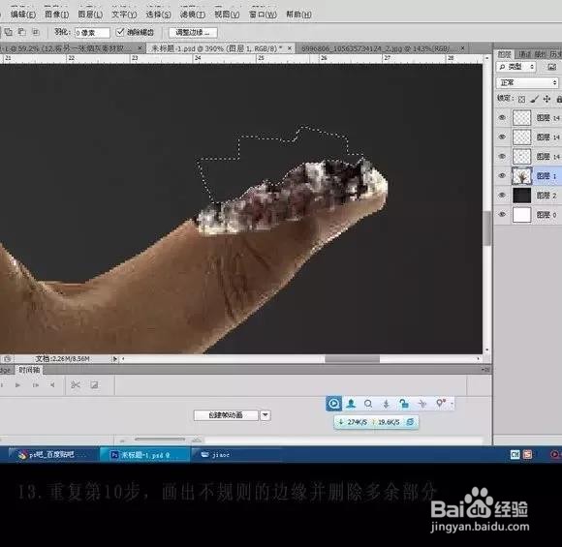The width and height of the screenshot is (562, 547).
Task: Click the blue circular play icon in floating toolbar
Action: coord(333,404)
